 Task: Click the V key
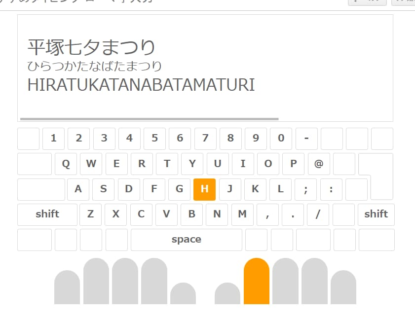(166, 214)
